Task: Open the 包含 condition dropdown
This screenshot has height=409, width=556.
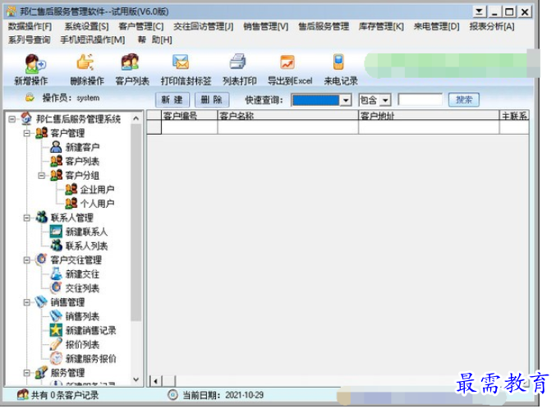Action: [385, 100]
